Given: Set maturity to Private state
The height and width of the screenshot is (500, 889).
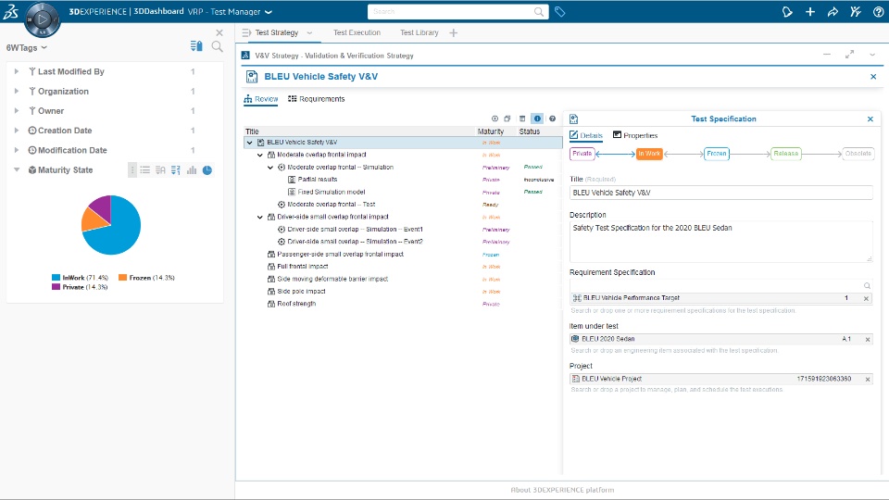Looking at the screenshot, I should tap(582, 154).
